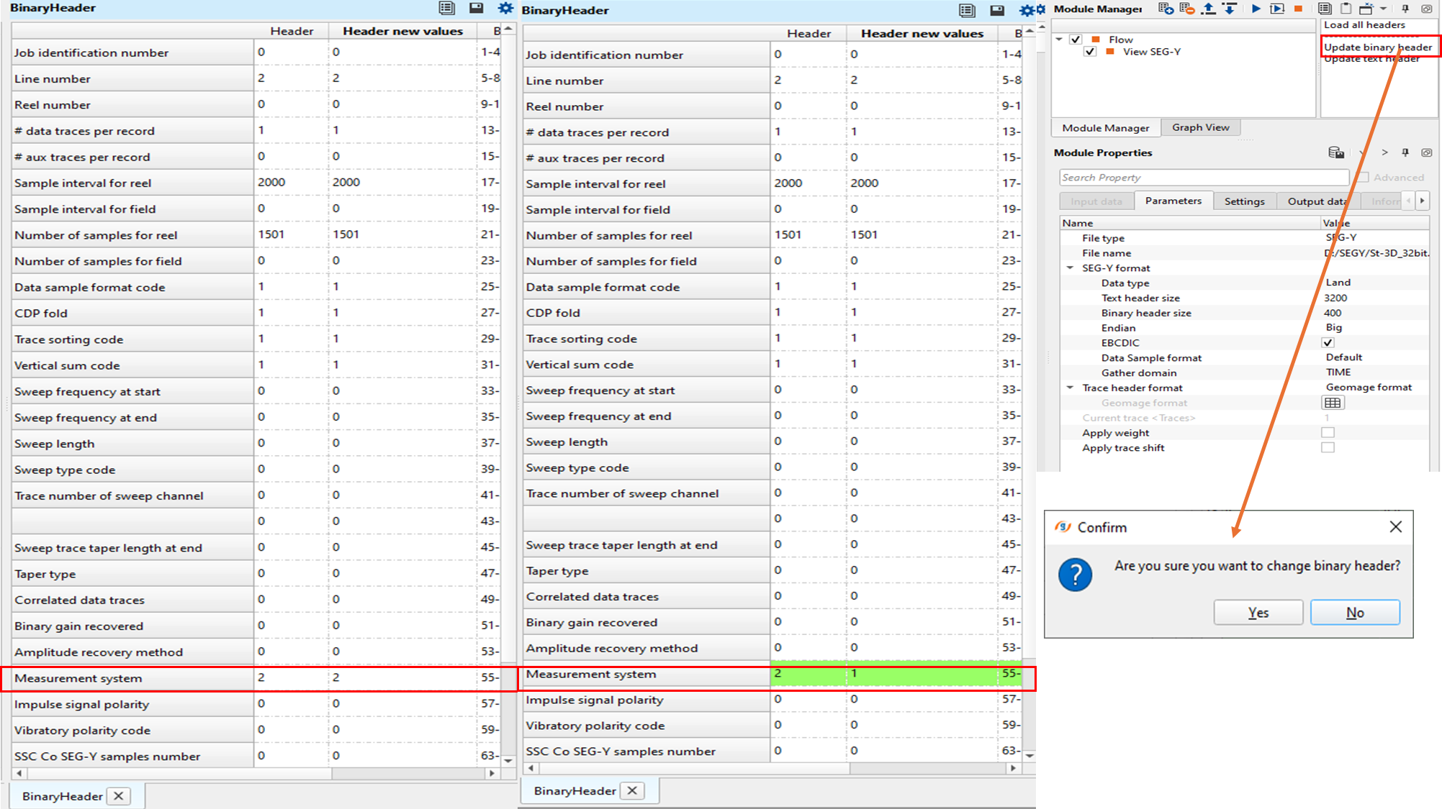
Task: Toggle the EBCDIC checkbox
Action: click(x=1328, y=343)
